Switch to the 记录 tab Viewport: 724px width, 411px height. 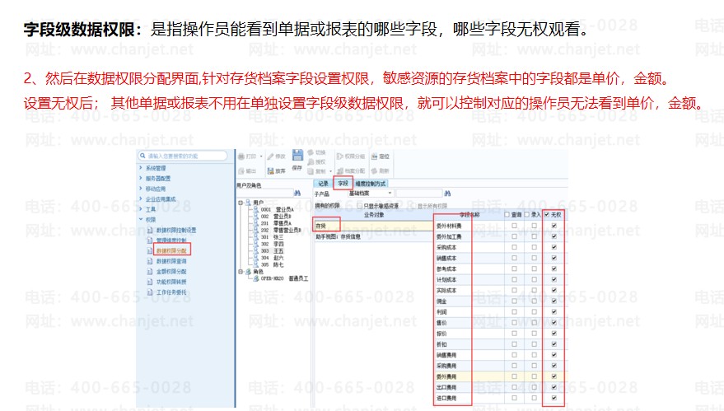323,183
